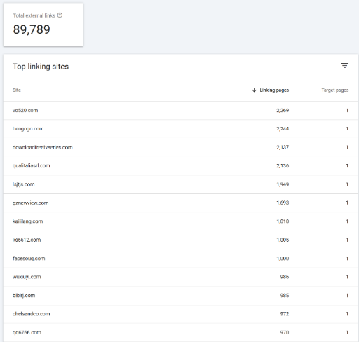Open the ks6612.com row

180,240
